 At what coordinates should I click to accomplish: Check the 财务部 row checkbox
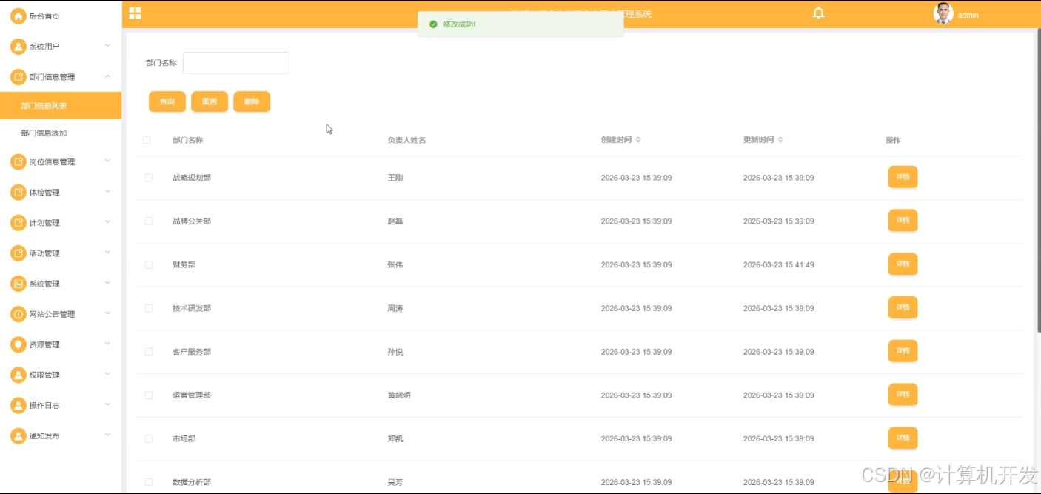click(x=149, y=264)
